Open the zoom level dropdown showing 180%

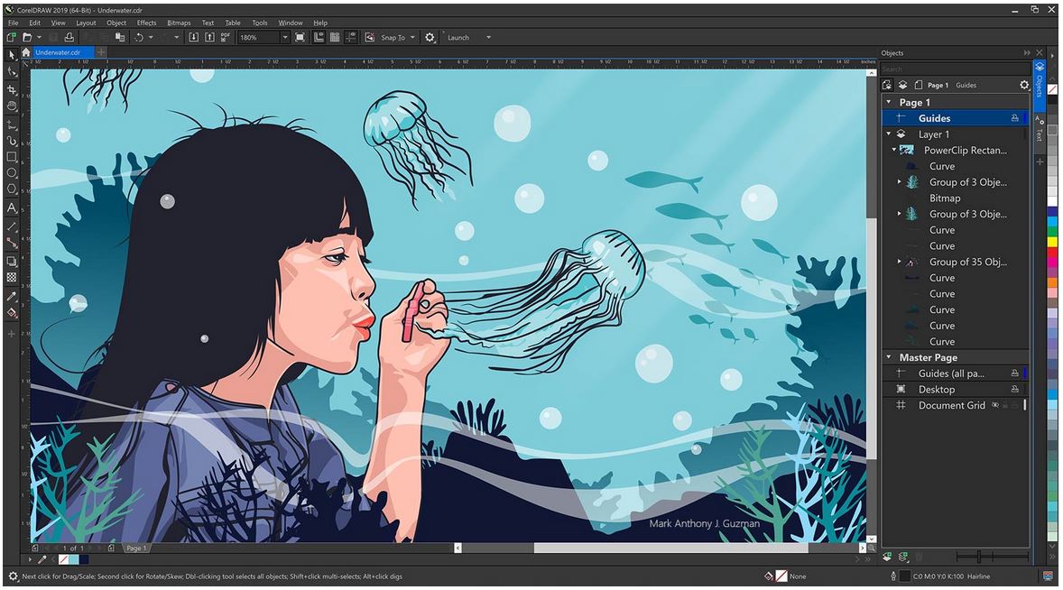[287, 37]
